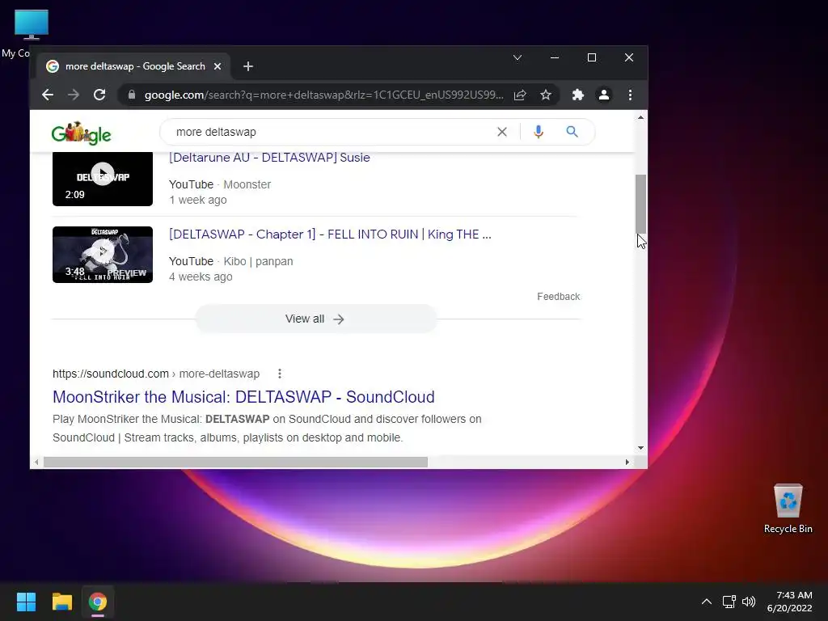This screenshot has width=828, height=621.
Task: Open File Explorer from taskbar
Action: click(x=61, y=602)
